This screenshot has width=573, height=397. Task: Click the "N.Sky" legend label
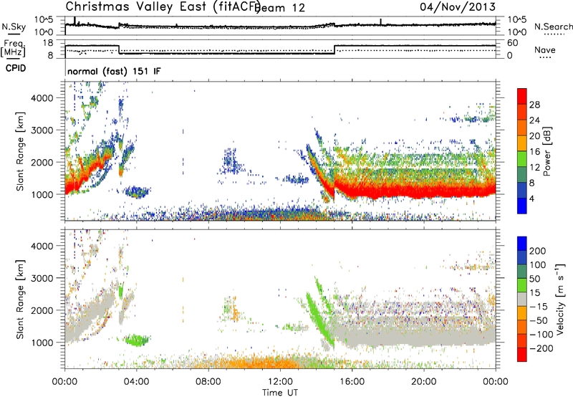click(x=14, y=27)
